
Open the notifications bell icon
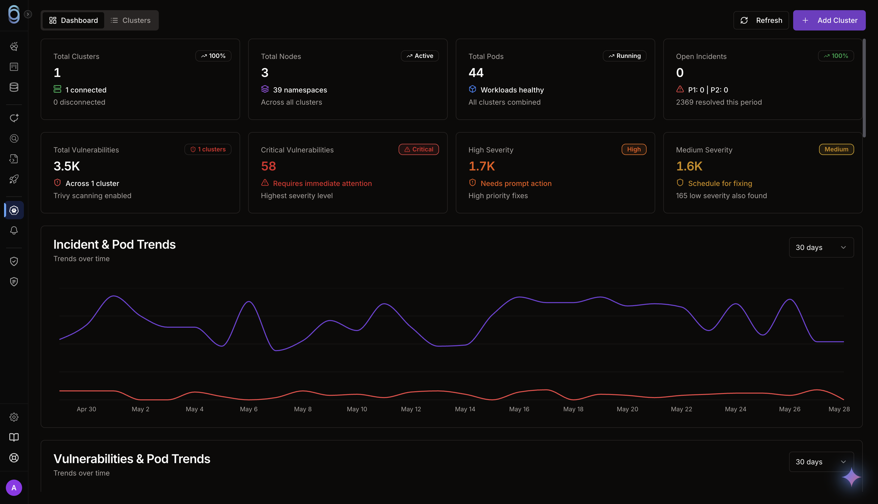[14, 231]
